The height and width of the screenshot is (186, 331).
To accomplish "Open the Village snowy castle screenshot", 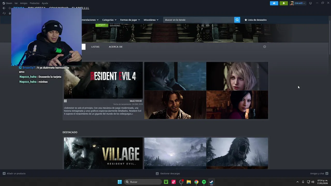I will pyautogui.click(x=175, y=152).
